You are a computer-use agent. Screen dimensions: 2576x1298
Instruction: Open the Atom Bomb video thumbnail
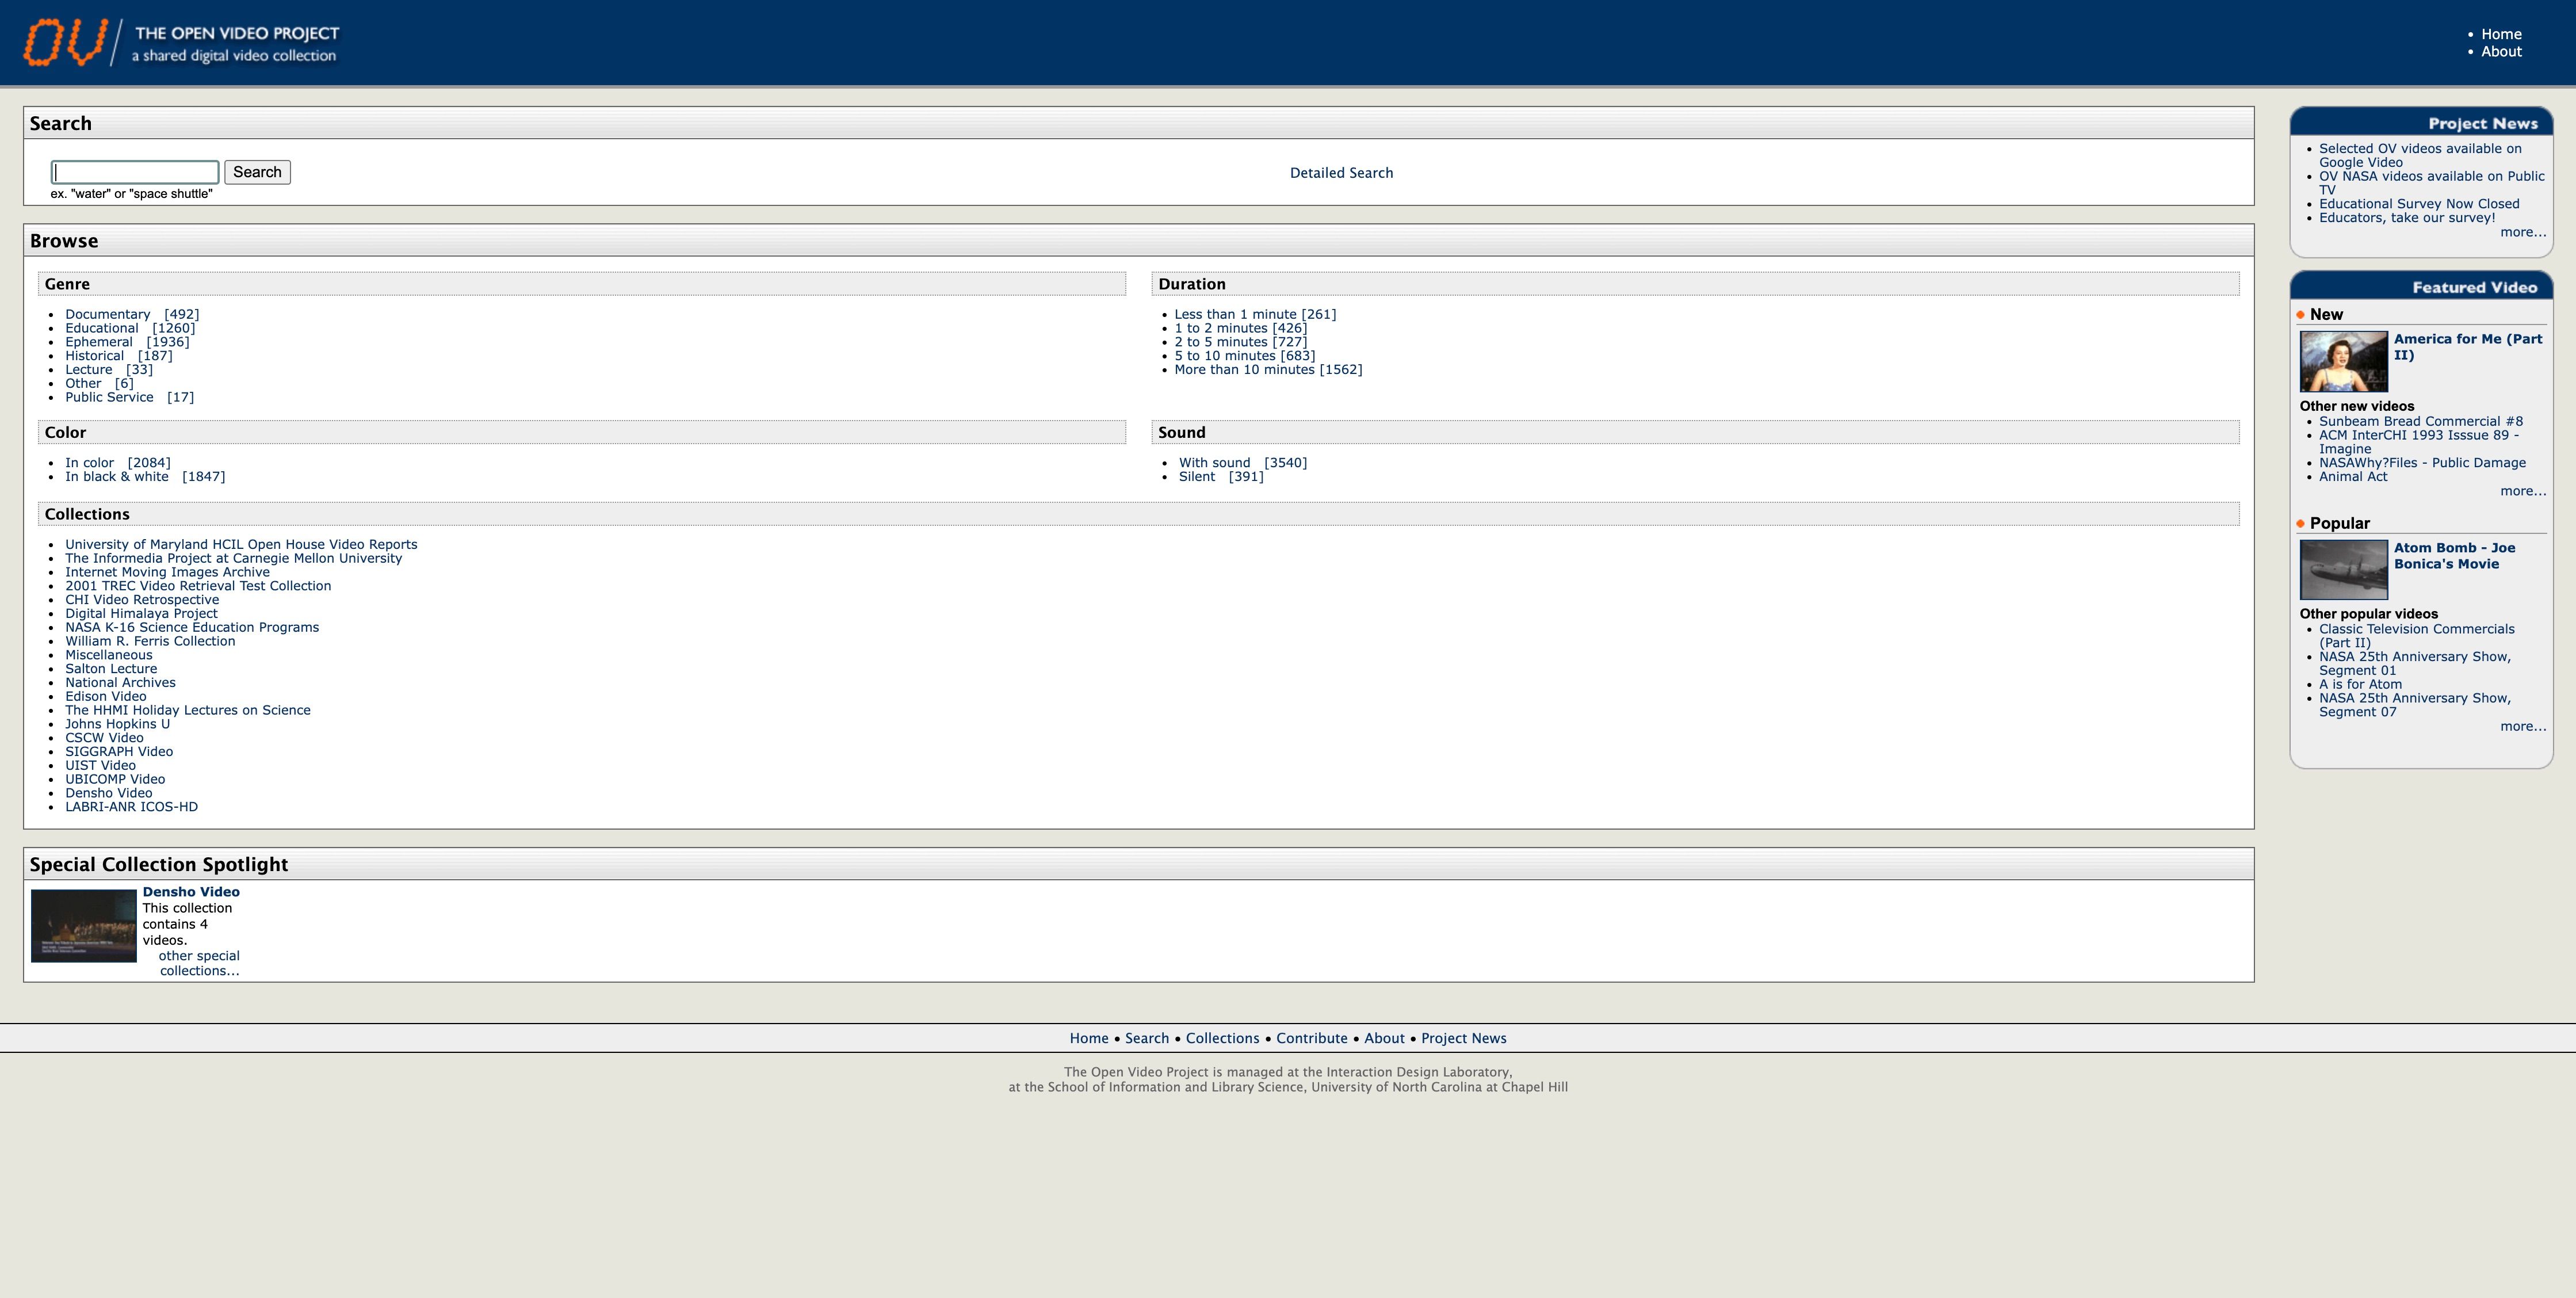(x=2343, y=569)
